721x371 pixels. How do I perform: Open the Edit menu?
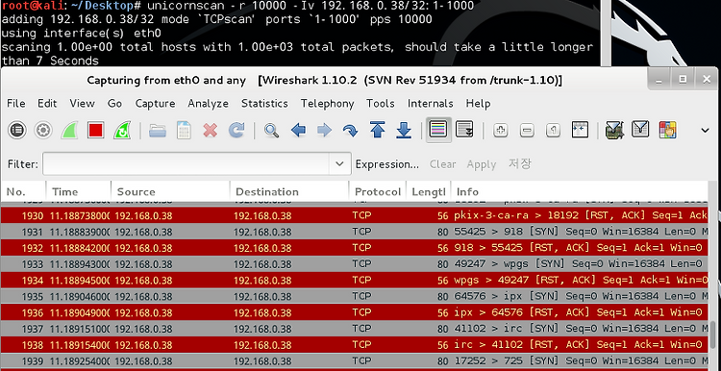pyautogui.click(x=47, y=104)
